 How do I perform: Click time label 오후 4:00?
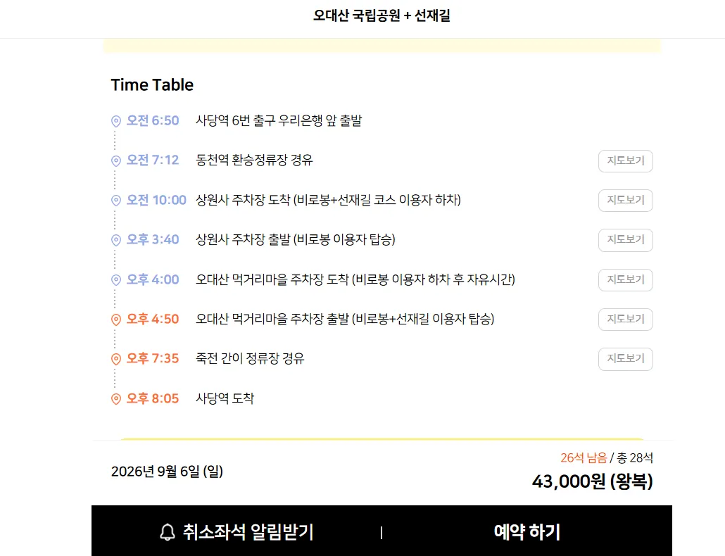tap(153, 279)
